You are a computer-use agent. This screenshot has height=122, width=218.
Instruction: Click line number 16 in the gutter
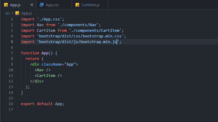click(11, 104)
